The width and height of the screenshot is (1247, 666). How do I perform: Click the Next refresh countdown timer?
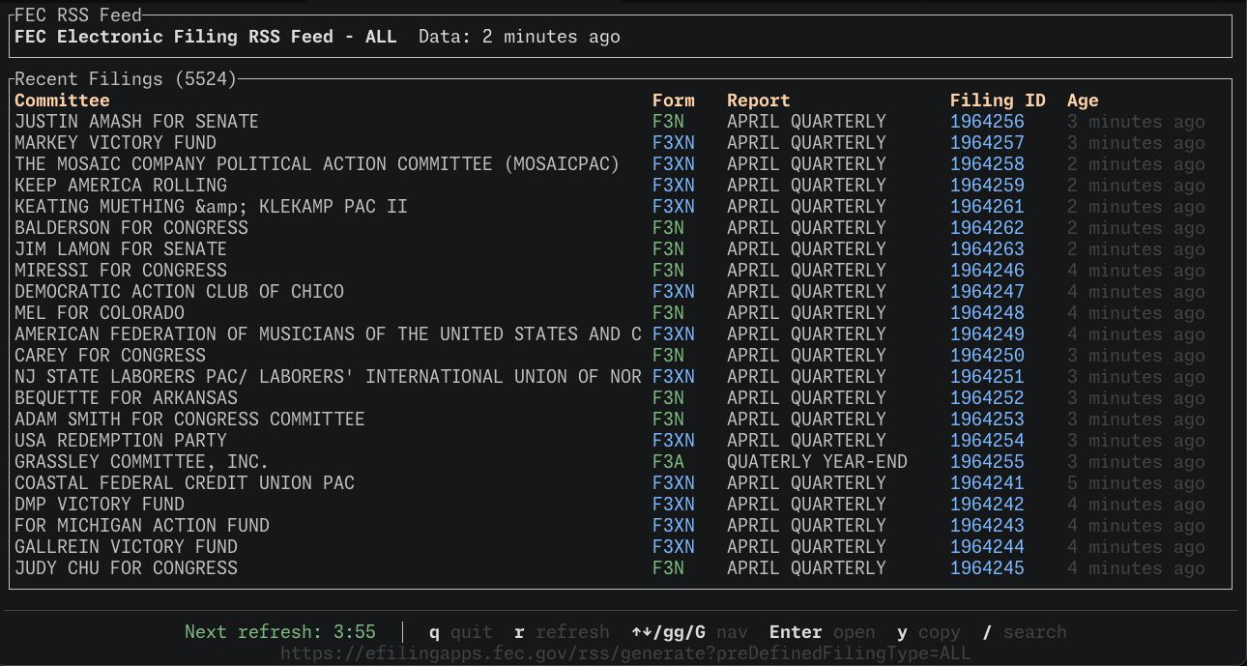tap(279, 632)
